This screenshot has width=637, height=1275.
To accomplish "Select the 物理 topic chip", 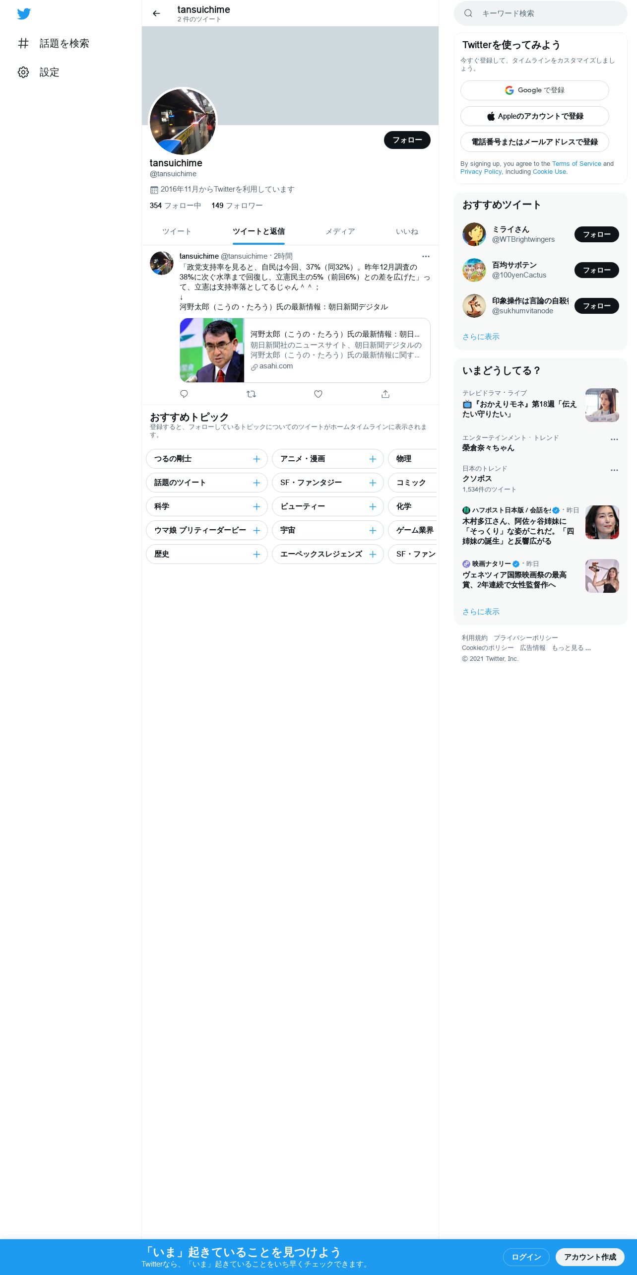I will coord(412,459).
